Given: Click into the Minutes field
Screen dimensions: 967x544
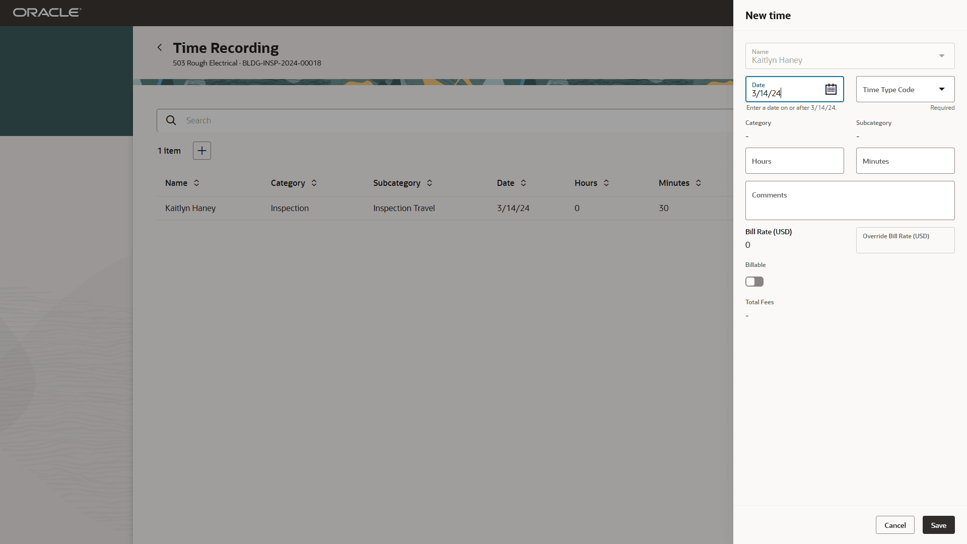Looking at the screenshot, I should [x=905, y=161].
